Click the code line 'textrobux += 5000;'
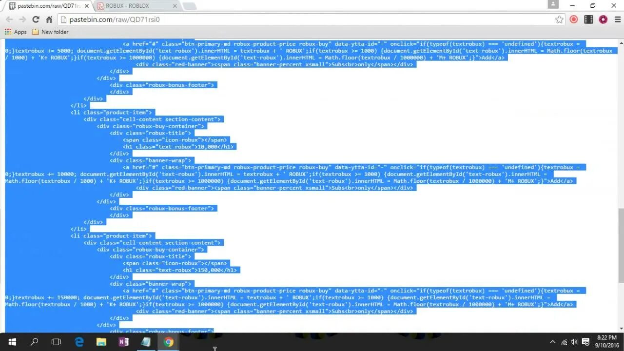 pyautogui.click(x=308, y=51)
